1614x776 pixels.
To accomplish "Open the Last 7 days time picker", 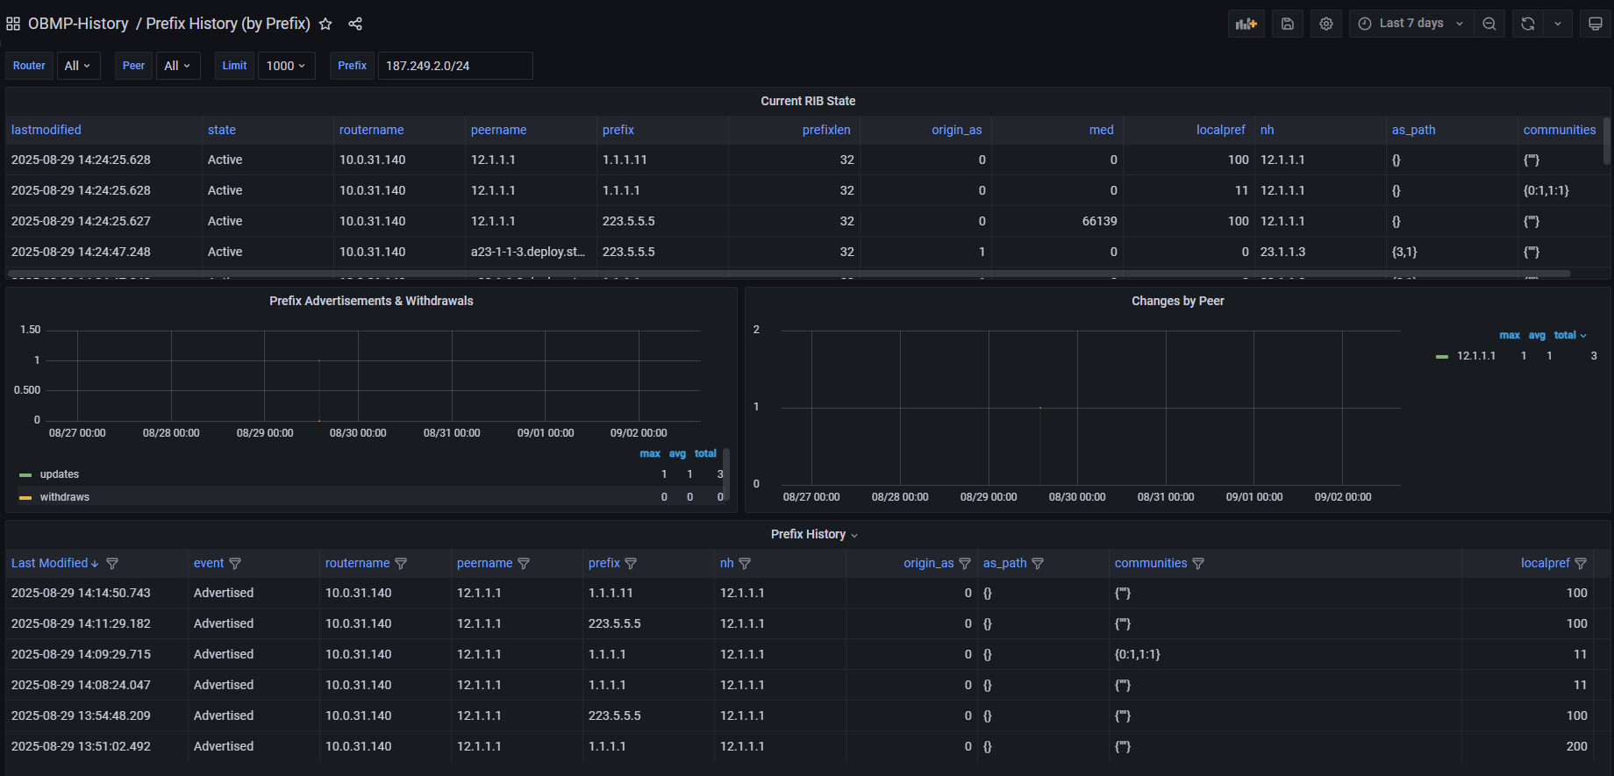I will (1410, 24).
